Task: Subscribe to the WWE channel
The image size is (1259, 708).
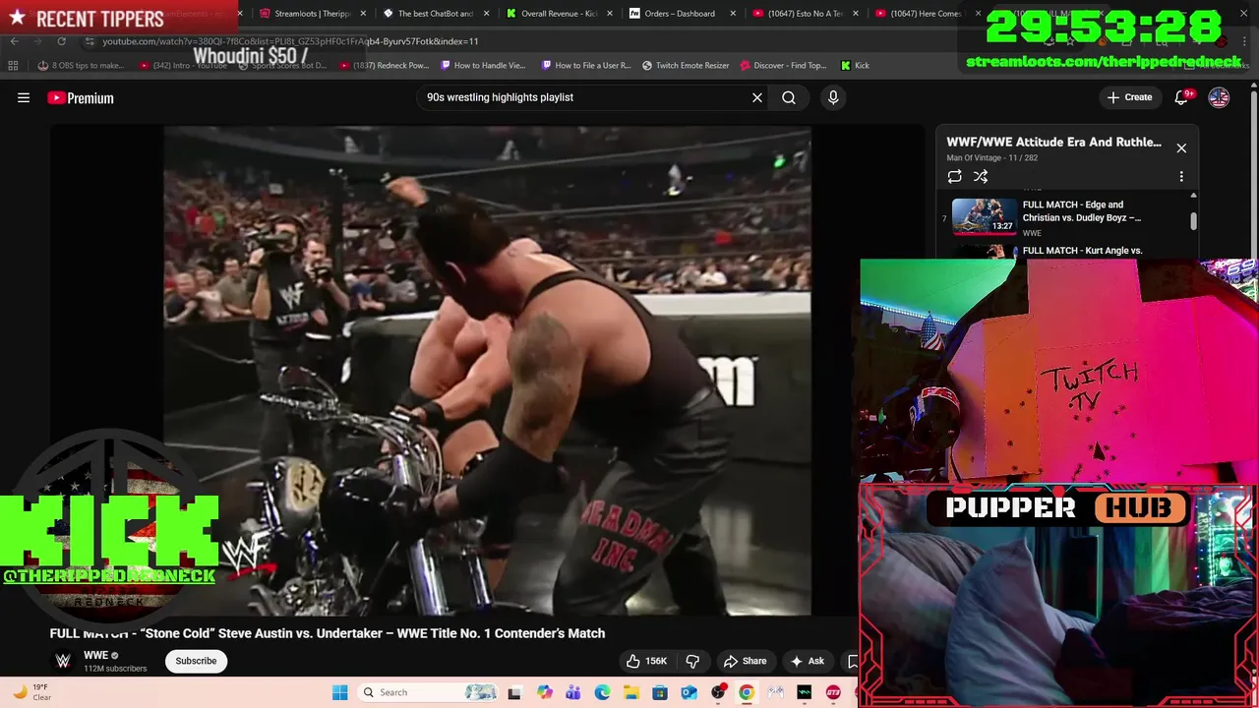Action: tap(196, 661)
